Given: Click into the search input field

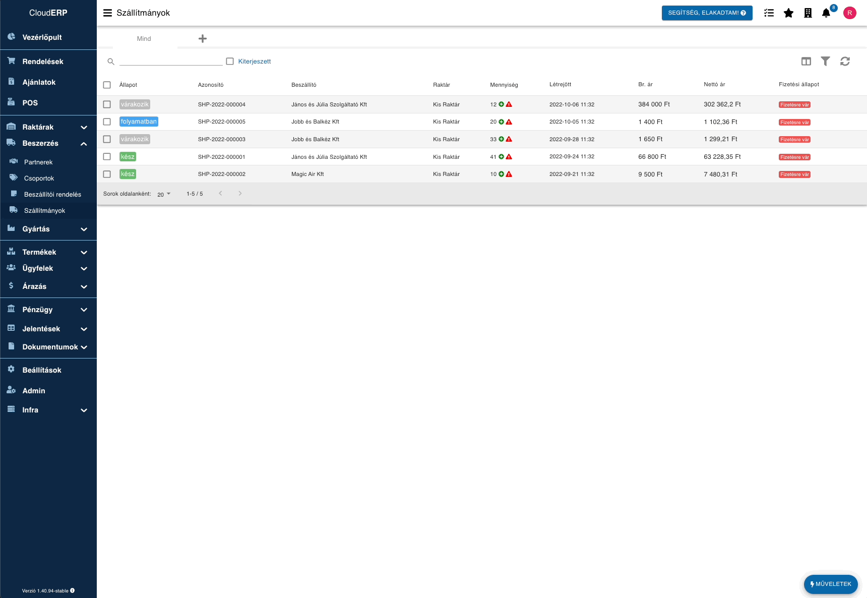Looking at the screenshot, I should pyautogui.click(x=171, y=61).
